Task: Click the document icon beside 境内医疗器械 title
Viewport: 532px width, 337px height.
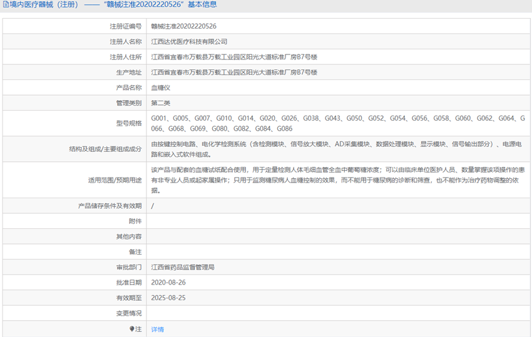Action: [5, 5]
